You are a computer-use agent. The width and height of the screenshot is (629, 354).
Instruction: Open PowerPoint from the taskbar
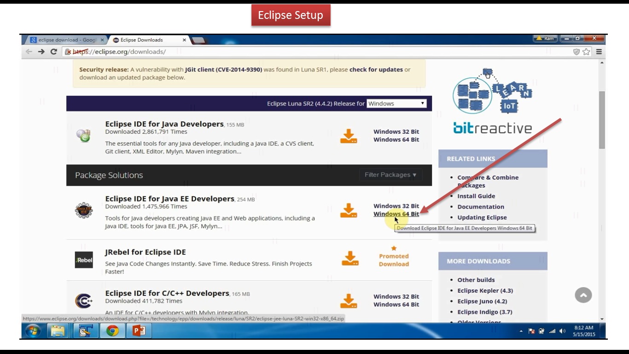(139, 331)
